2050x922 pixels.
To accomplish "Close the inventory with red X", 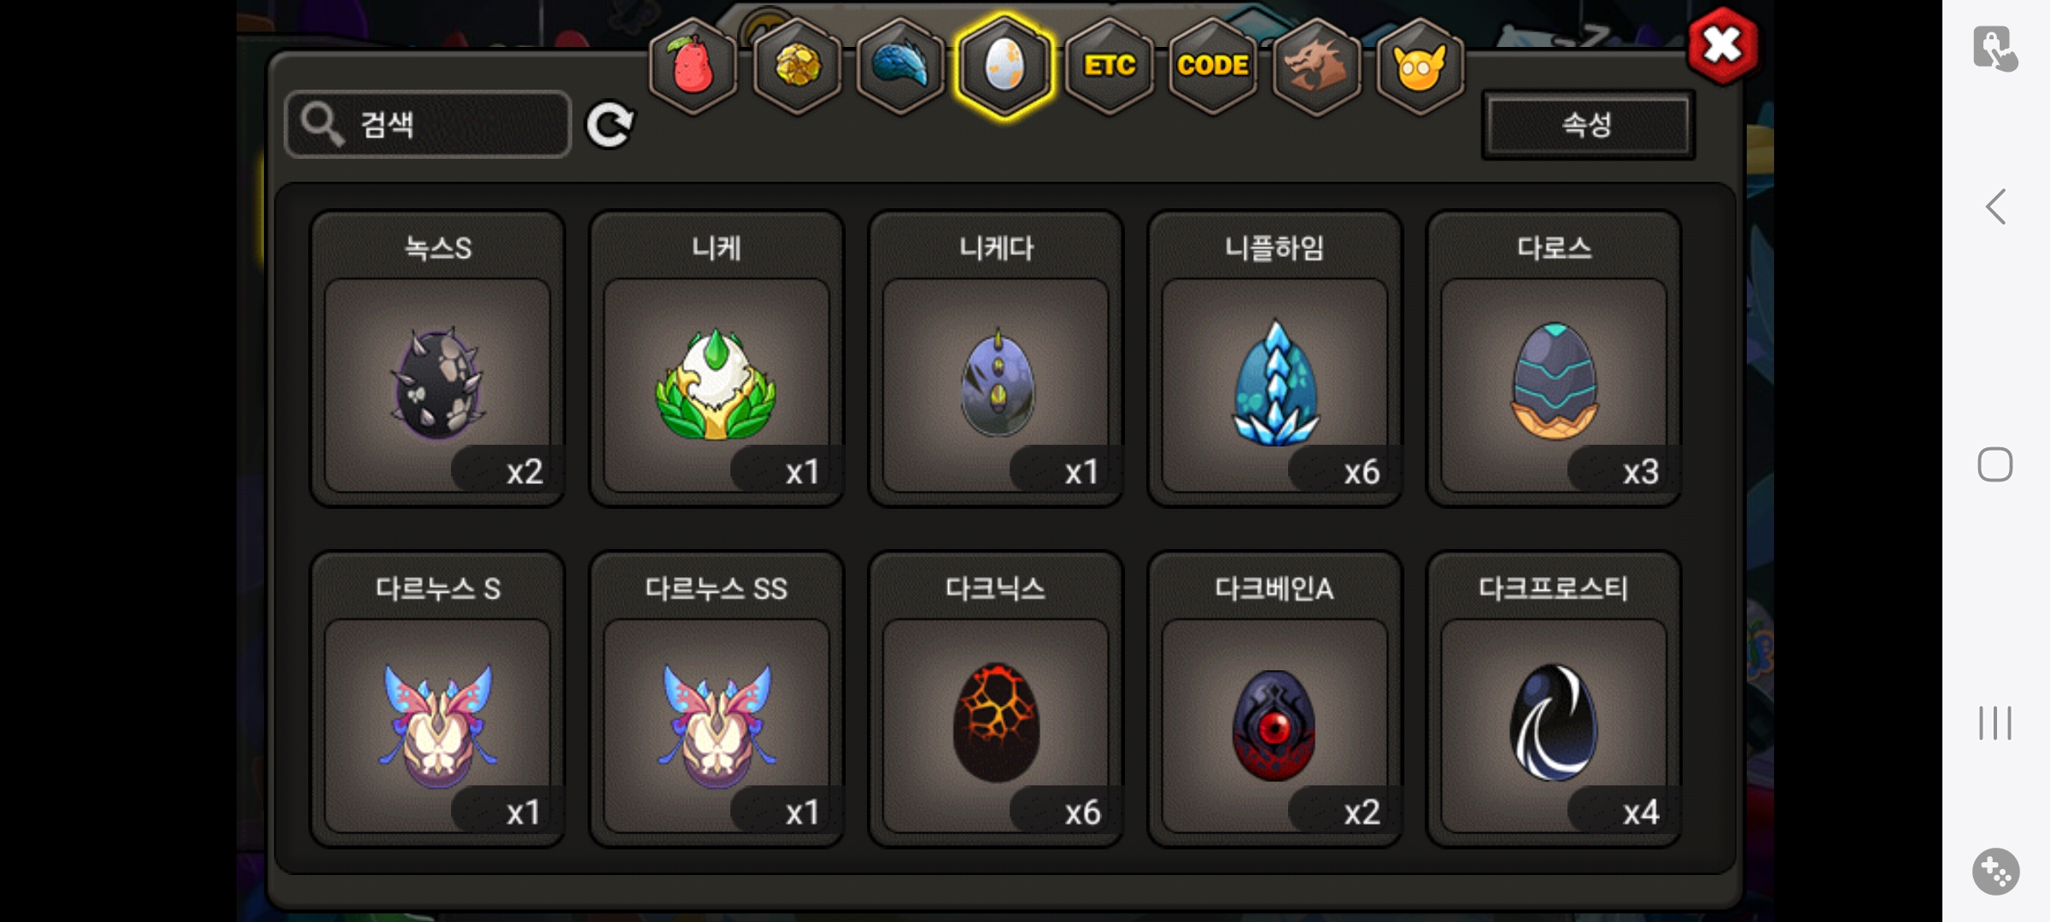I will coord(1723,46).
